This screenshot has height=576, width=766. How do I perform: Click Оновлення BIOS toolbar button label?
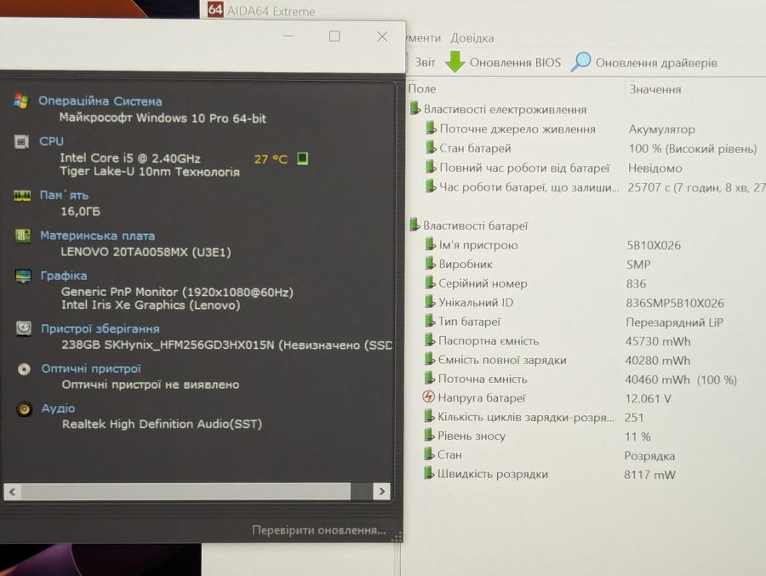(x=515, y=62)
